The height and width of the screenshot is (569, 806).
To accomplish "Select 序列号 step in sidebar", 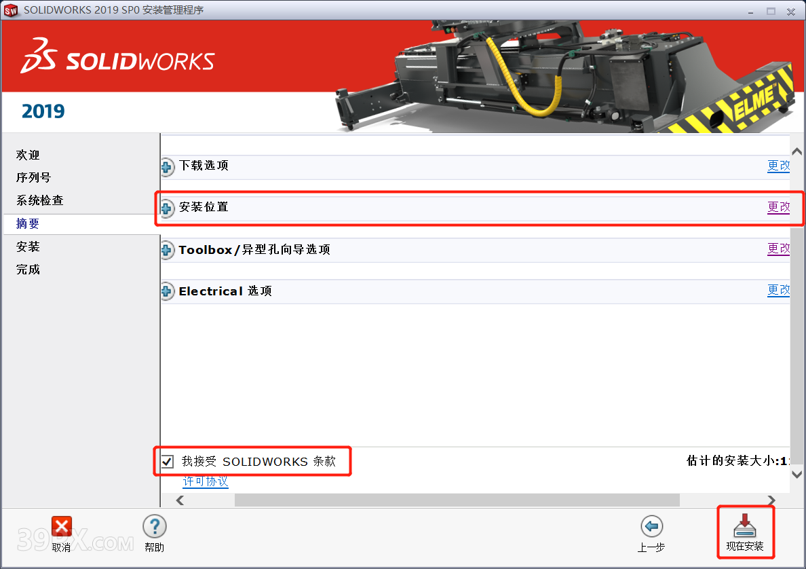I will (33, 178).
